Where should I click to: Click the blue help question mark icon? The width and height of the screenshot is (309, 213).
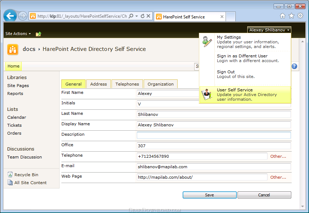point(294,66)
